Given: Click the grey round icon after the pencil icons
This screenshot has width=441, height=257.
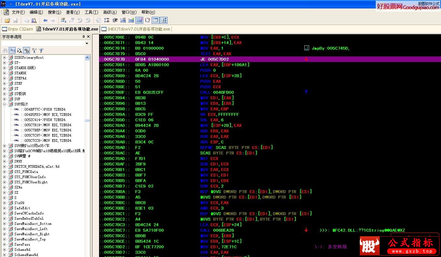Looking at the screenshot, I should [x=98, y=20].
